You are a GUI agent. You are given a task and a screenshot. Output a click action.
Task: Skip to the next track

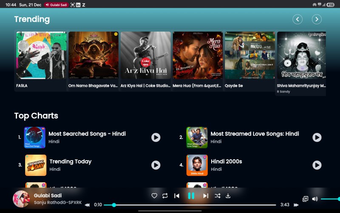click(205, 196)
